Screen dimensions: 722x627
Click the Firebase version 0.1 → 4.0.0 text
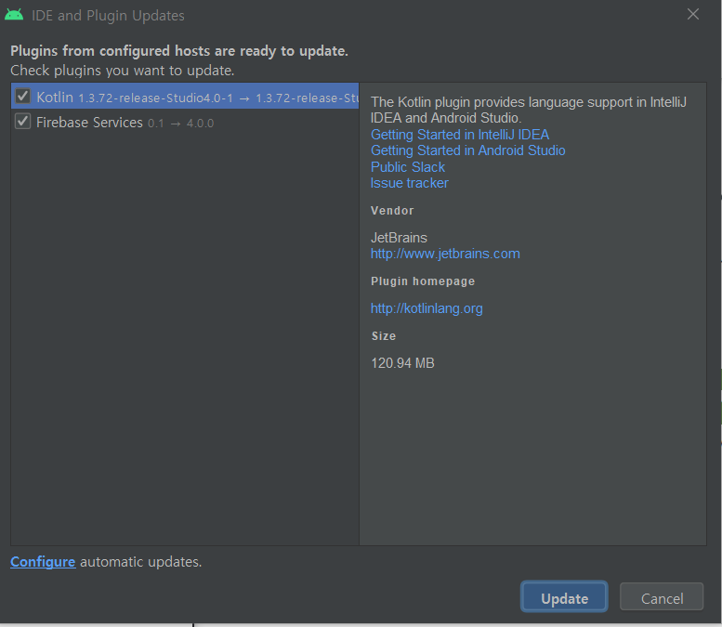[x=180, y=124]
